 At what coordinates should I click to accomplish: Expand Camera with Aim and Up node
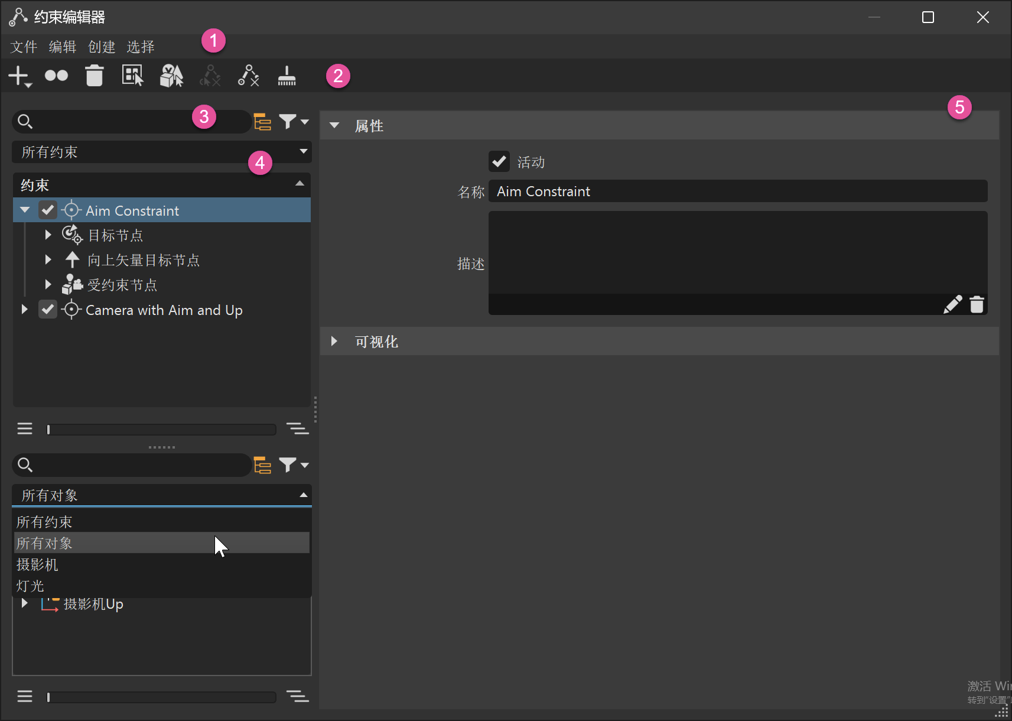24,309
